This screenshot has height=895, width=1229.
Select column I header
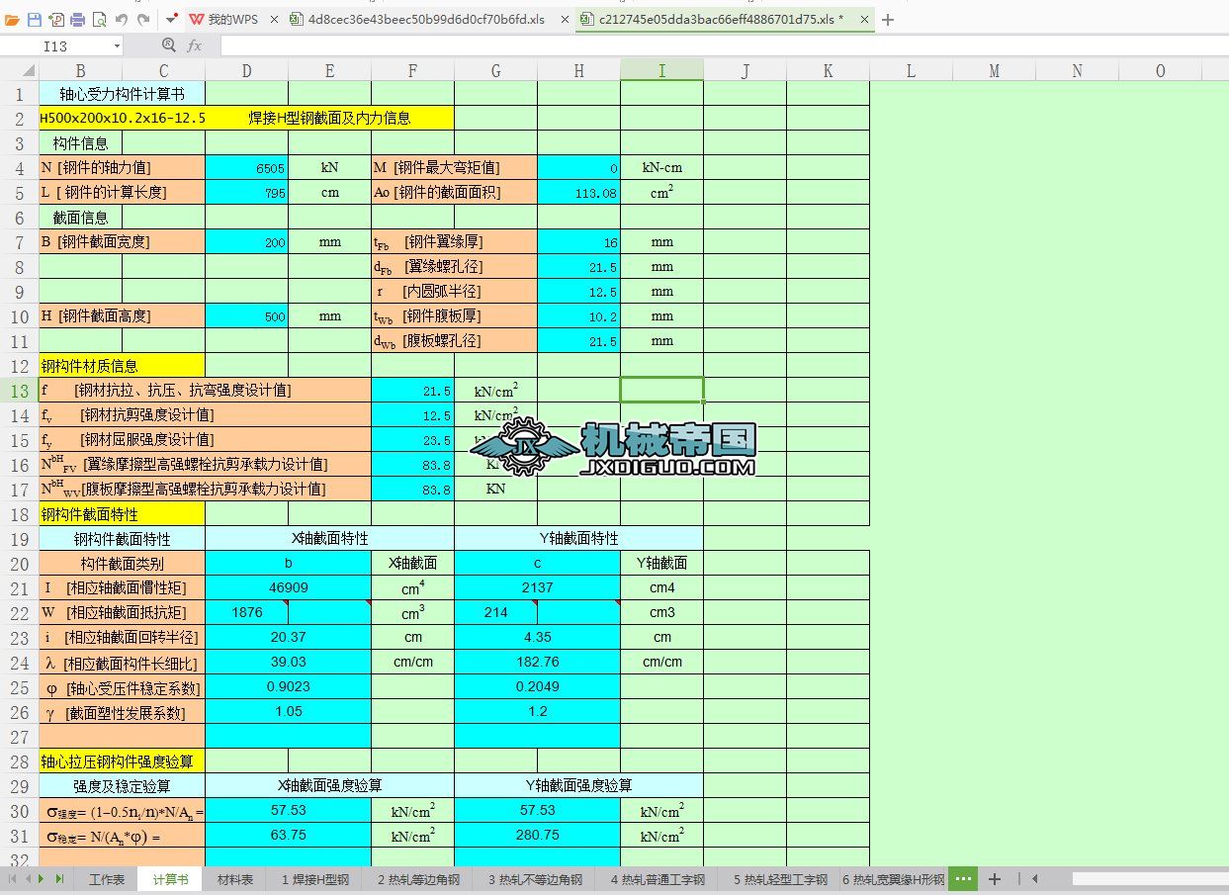pyautogui.click(x=661, y=70)
